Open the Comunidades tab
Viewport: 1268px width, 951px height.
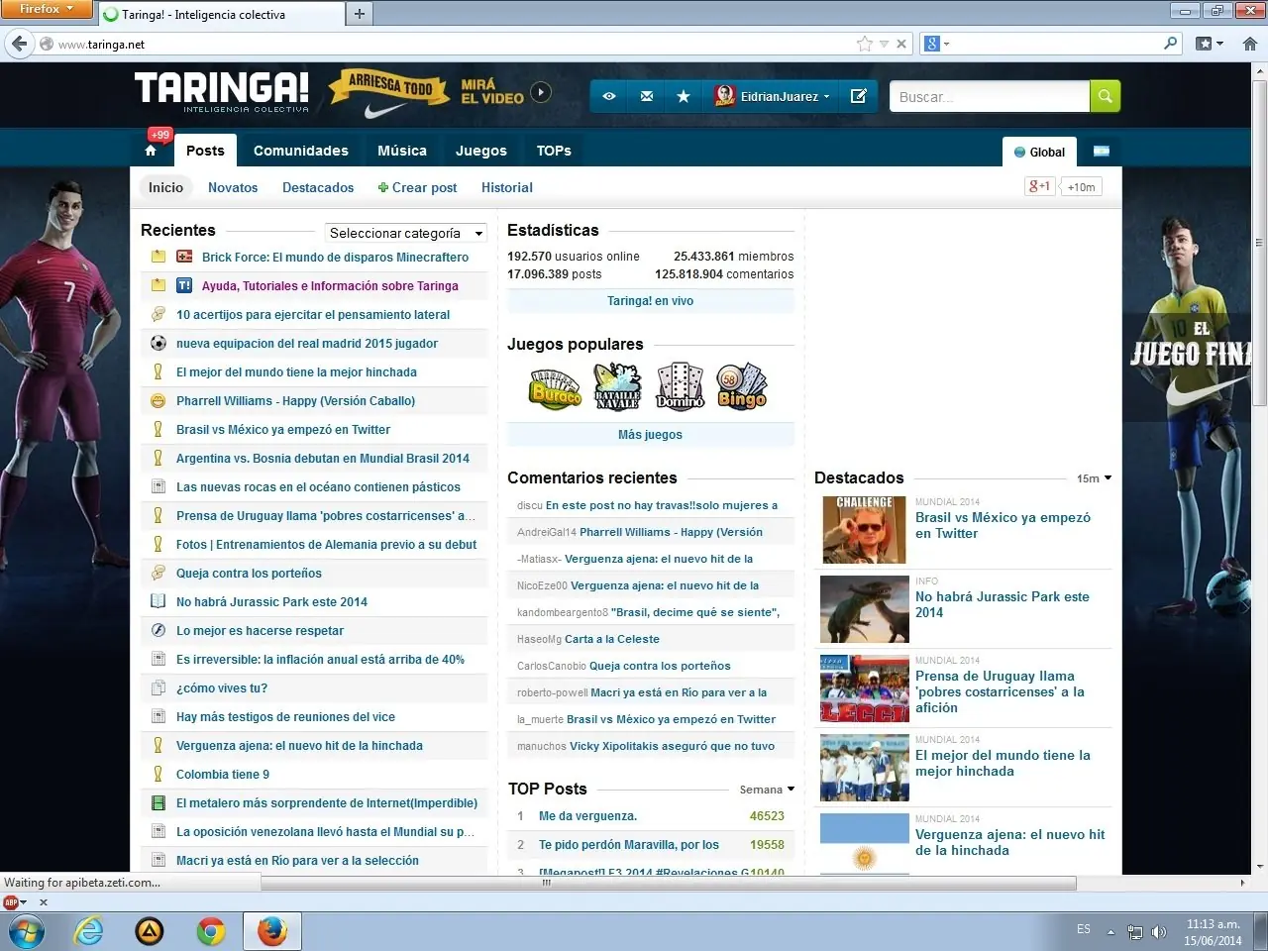click(x=301, y=151)
